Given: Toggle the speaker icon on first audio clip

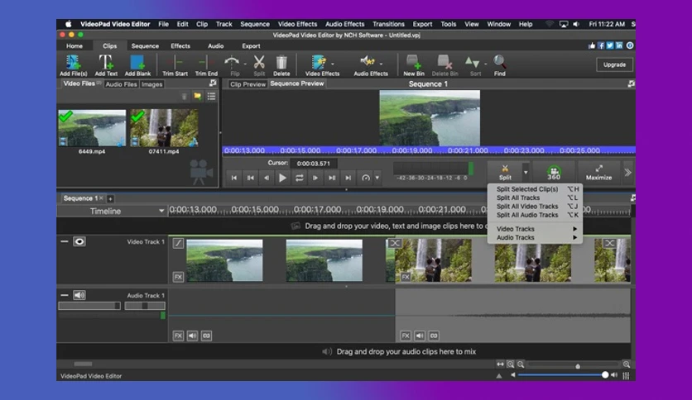Looking at the screenshot, I should [x=192, y=336].
